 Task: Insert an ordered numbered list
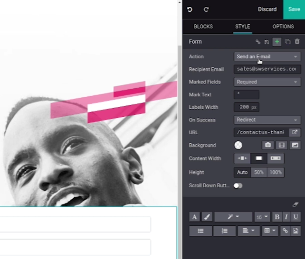coord(224,231)
